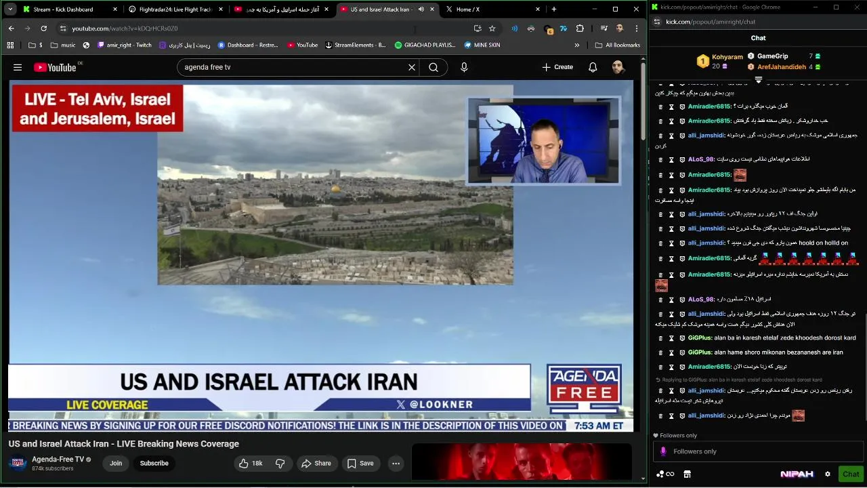867x488 pixels.
Task: Share the US and Israel Attack Iran video
Action: coord(316,464)
